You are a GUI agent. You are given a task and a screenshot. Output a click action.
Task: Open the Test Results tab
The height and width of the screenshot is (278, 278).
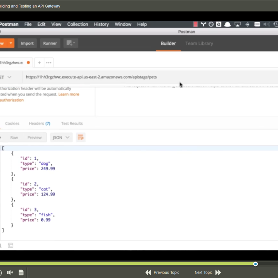(72, 123)
